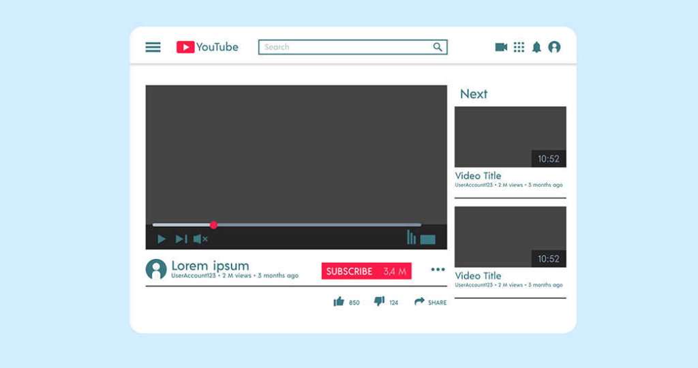This screenshot has height=368, width=698.
Task: Open the first Next video thumbnail
Action: click(510, 137)
